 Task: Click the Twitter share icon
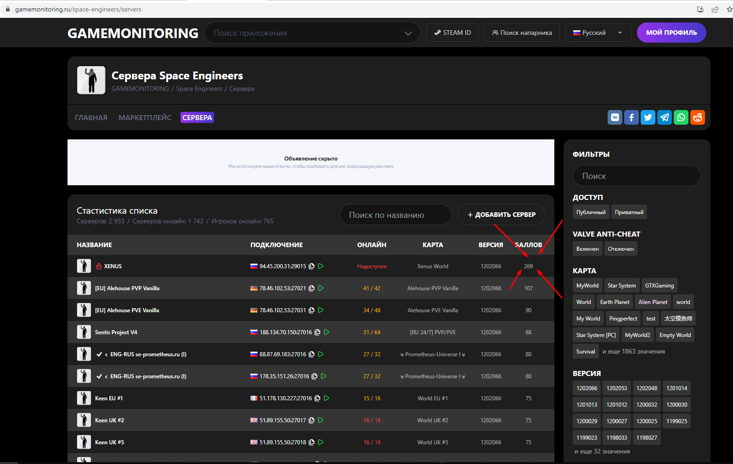pos(648,117)
